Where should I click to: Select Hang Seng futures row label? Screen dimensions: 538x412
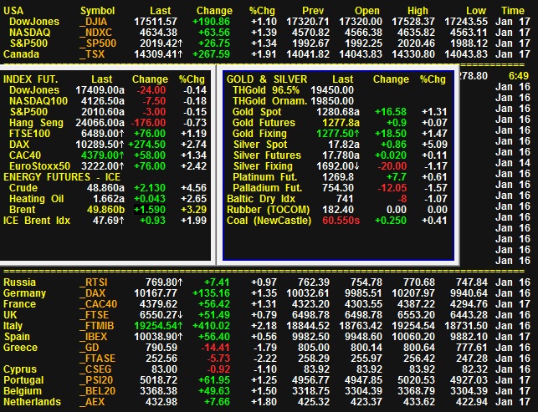[x=36, y=123]
